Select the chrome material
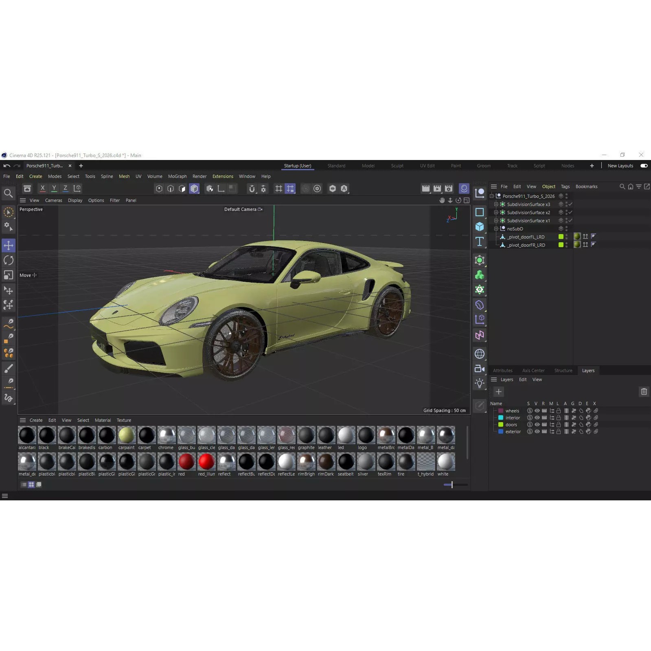Screen dimensions: 651x651 coord(167,435)
